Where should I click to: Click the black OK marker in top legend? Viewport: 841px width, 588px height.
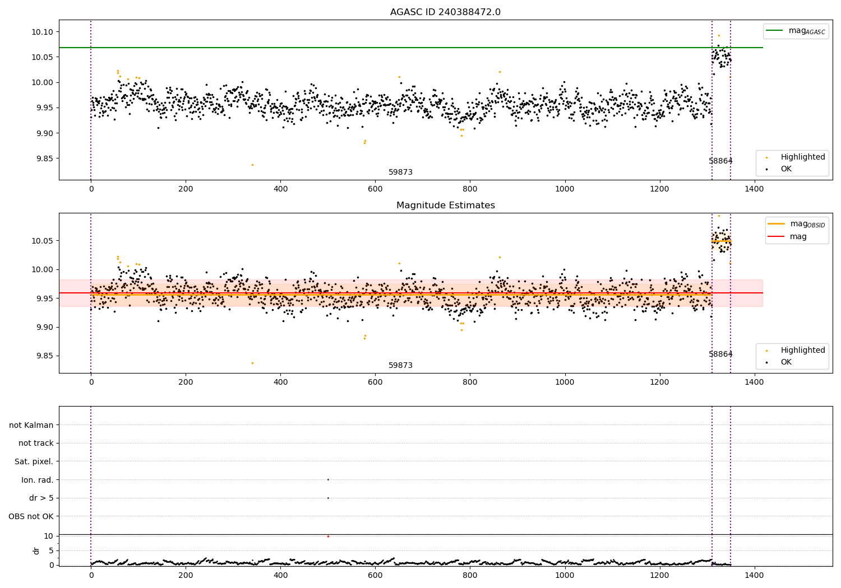[767, 169]
